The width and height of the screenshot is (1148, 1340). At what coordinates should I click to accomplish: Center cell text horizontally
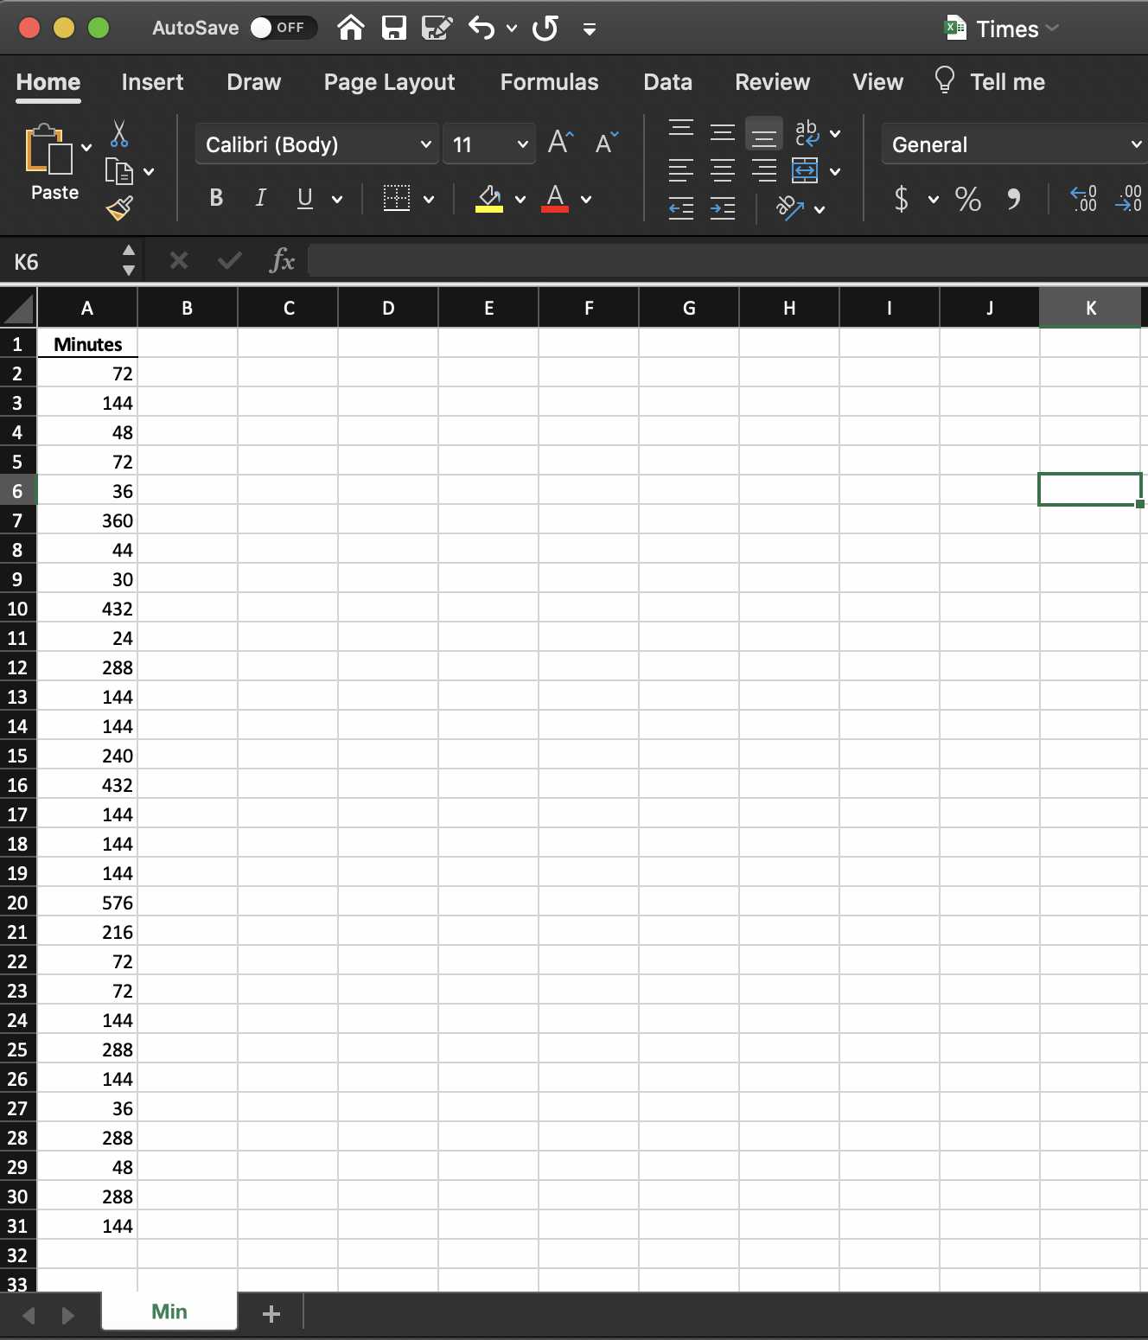[x=723, y=170]
